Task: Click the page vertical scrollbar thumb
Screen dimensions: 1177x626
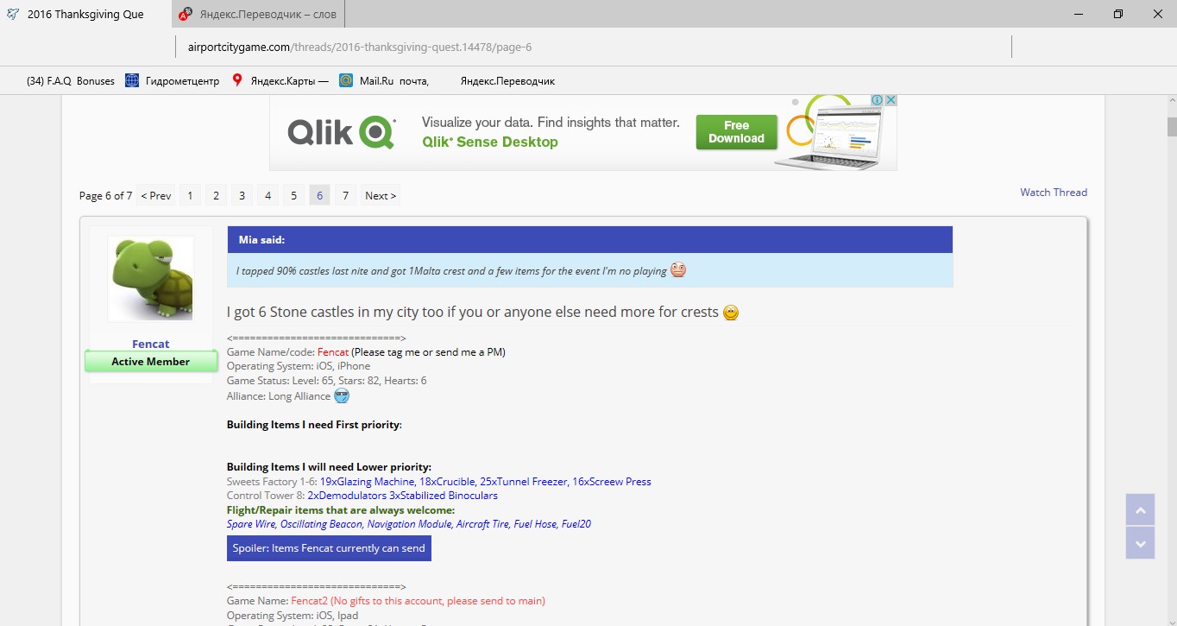Action: pos(1171,126)
